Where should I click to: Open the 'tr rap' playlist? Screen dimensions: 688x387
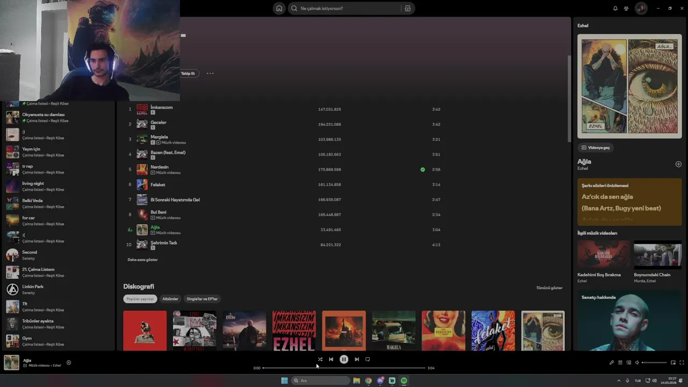click(x=58, y=169)
